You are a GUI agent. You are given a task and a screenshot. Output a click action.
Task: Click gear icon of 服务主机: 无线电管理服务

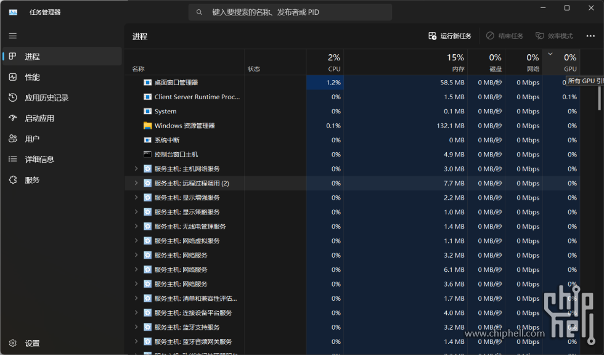(147, 226)
